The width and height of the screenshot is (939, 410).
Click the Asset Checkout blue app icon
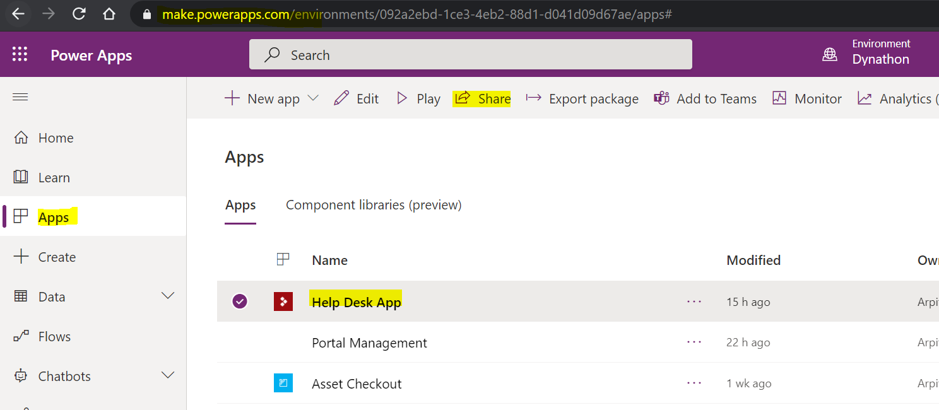283,383
